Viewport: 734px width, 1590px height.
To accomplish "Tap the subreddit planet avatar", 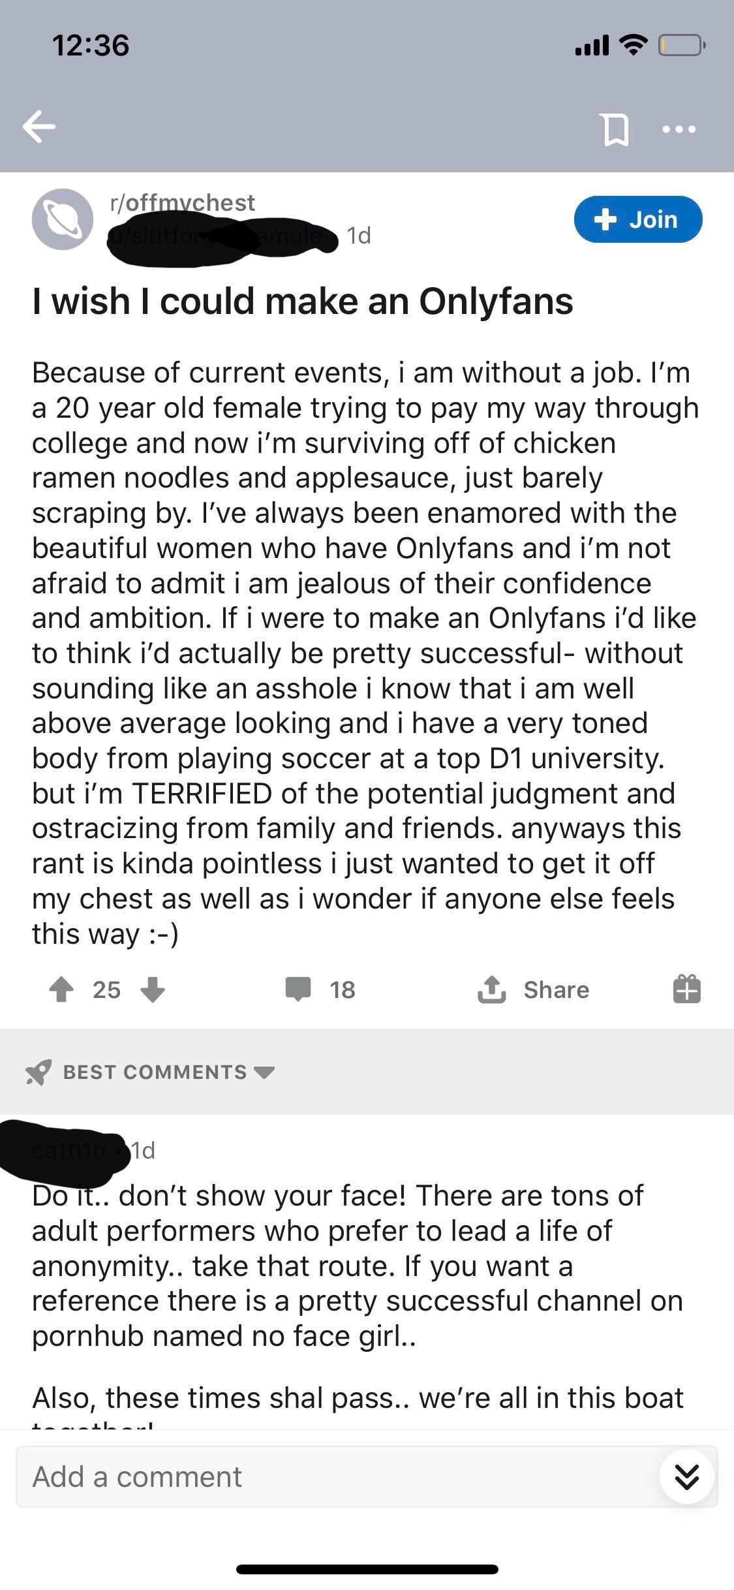I will click(63, 219).
